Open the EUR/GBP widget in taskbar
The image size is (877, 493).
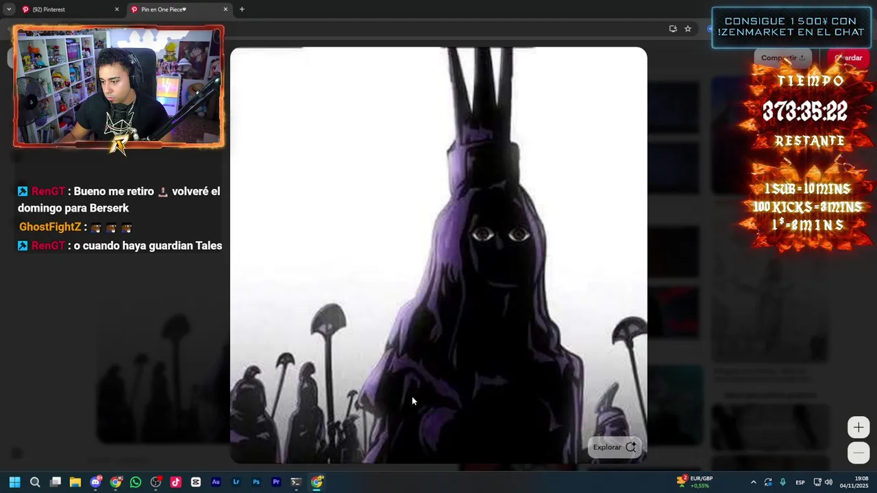click(695, 482)
